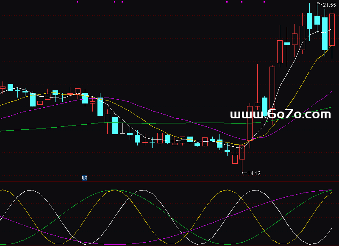Click the 21.55 high price label

(x=329, y=5)
